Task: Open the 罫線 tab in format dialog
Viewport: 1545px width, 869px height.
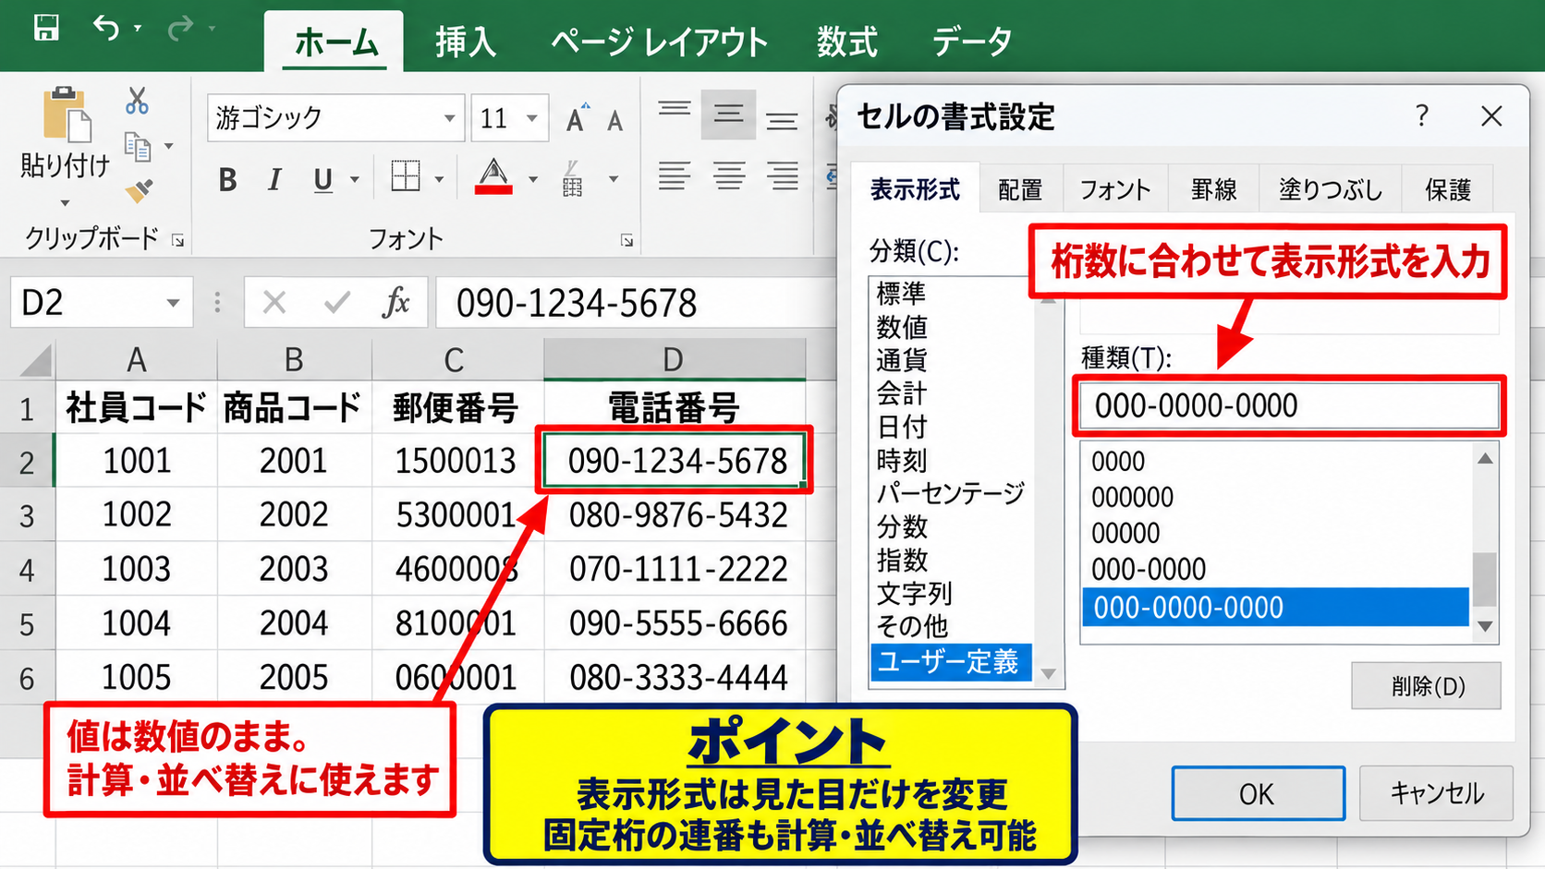Action: pos(1213,189)
